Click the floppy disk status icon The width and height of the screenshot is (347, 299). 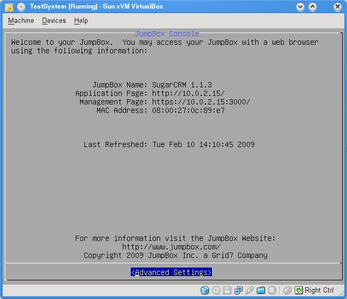227,290
